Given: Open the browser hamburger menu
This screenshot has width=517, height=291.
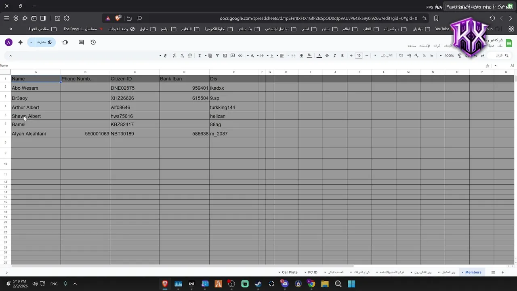Looking at the screenshot, I should pos(6,18).
